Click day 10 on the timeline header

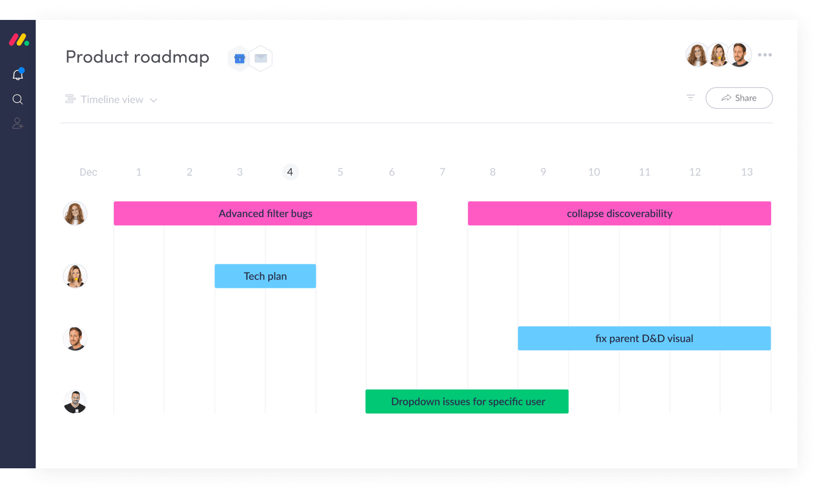[594, 172]
